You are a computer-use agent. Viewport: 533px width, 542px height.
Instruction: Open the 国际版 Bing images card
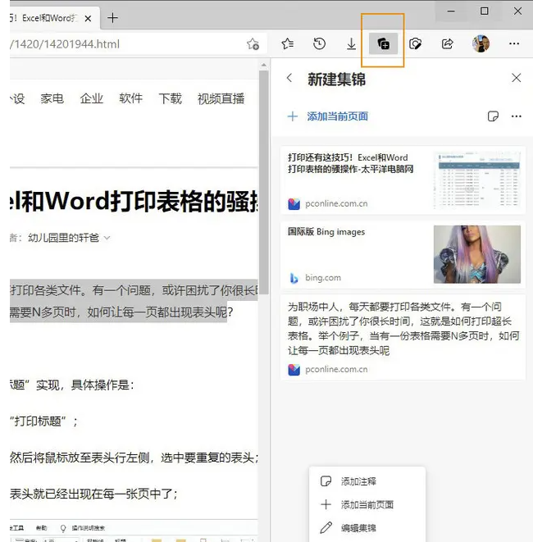[x=403, y=254]
